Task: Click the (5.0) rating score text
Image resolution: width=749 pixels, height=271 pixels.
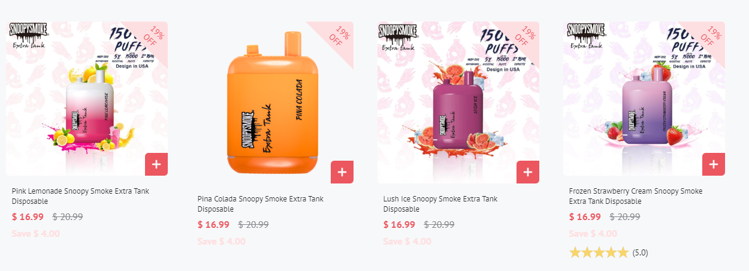Action: (x=640, y=252)
